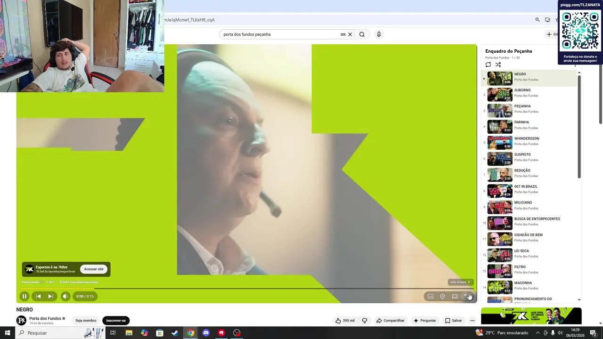The height and width of the screenshot is (339, 603).
Task: Click the playlist scrollbar up arrow
Action: 579,73
